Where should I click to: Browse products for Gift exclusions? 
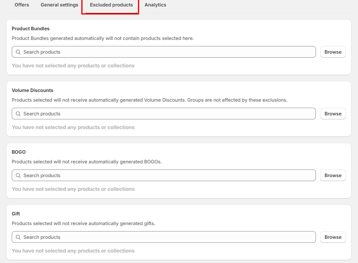point(333,237)
